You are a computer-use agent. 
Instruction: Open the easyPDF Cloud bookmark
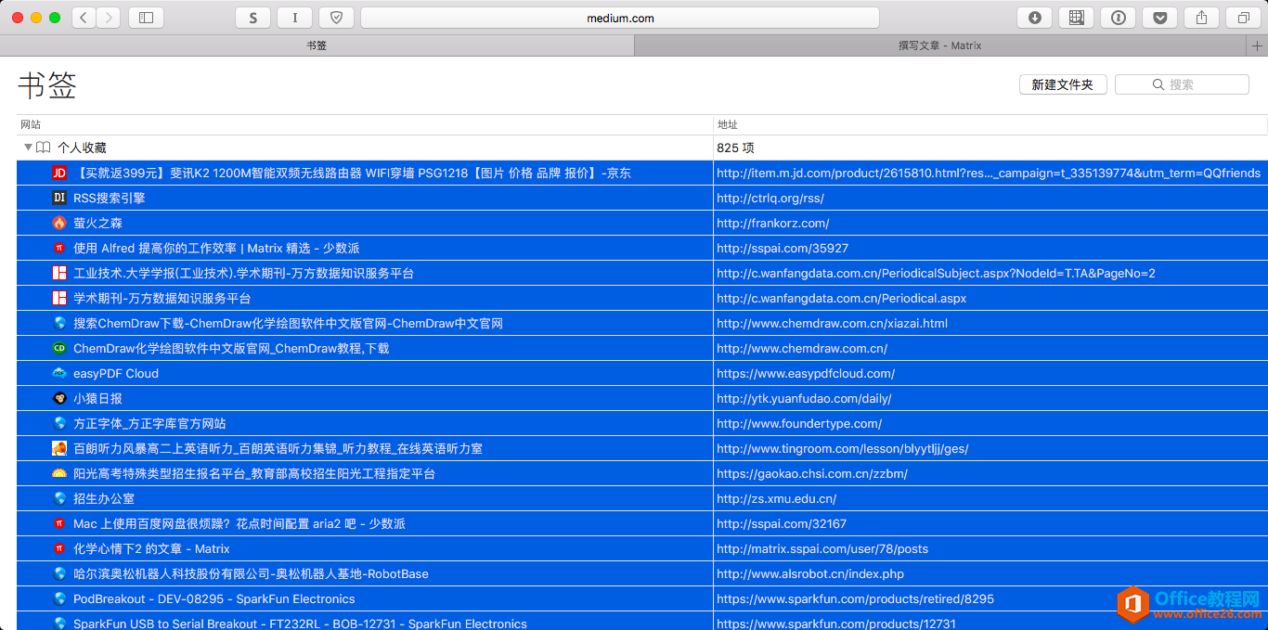pos(115,373)
